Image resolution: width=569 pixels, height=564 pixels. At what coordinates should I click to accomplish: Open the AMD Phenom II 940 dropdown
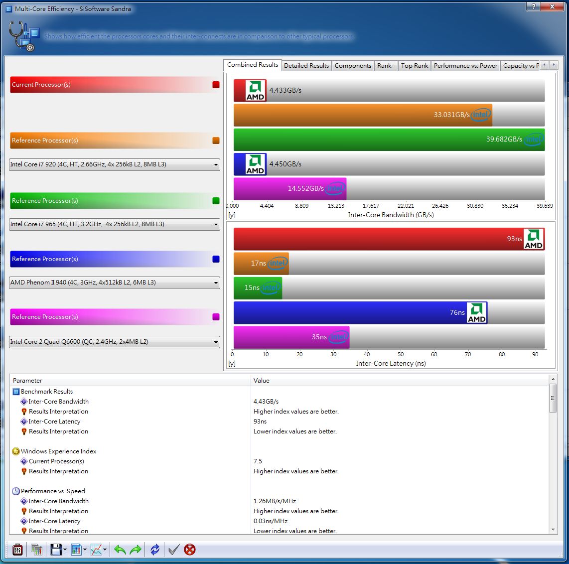pyautogui.click(x=115, y=282)
